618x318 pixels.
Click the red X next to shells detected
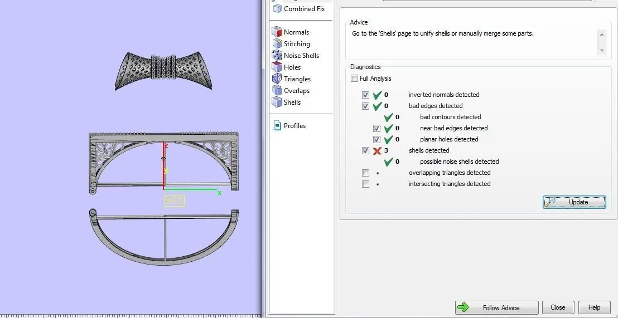pyautogui.click(x=377, y=150)
